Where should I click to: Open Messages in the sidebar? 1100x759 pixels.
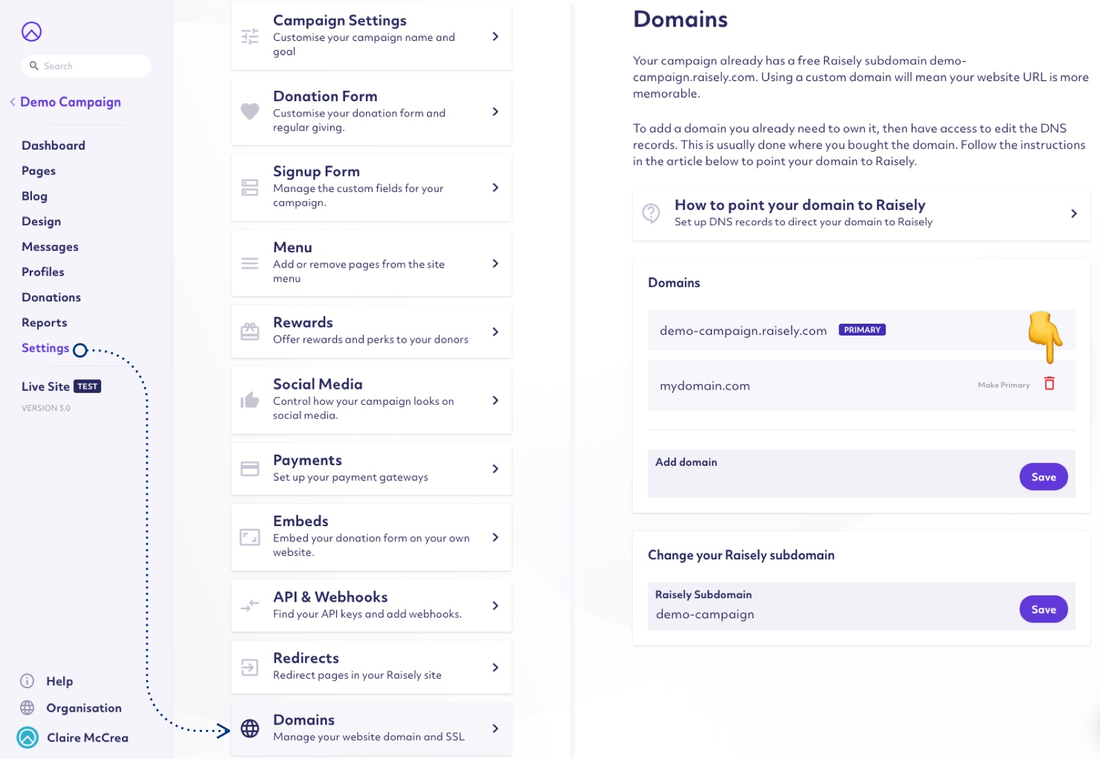coord(50,247)
